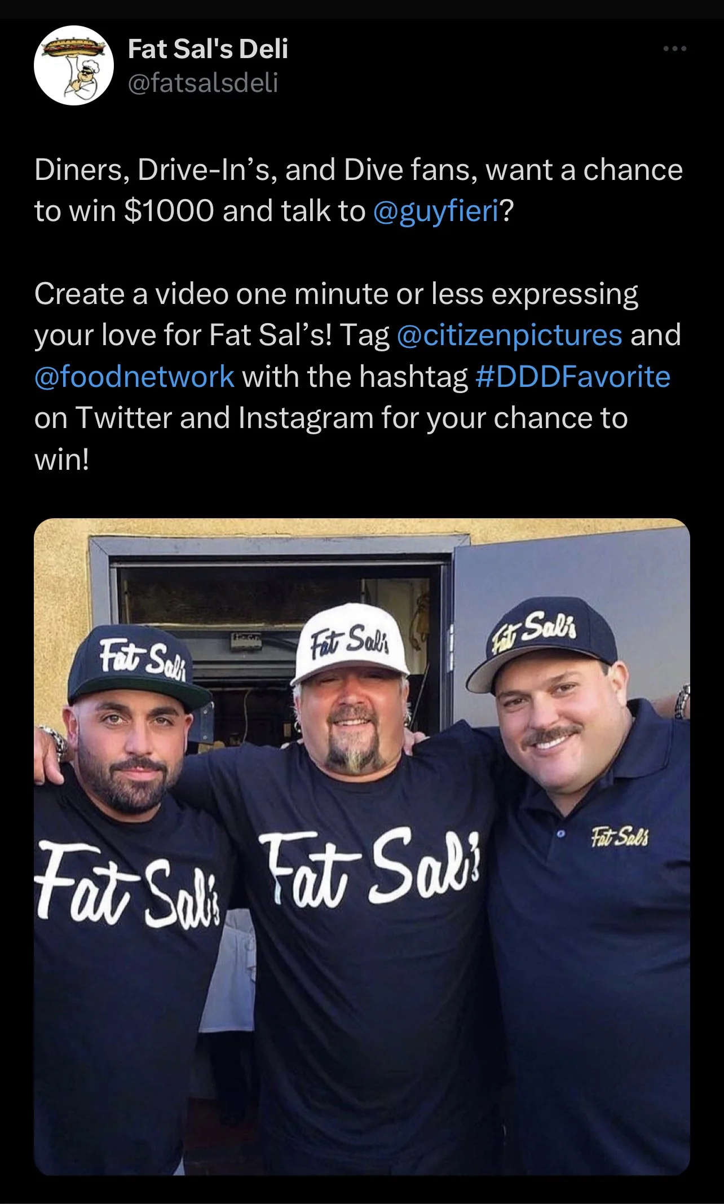Click the "$1000" text in the tweet
This screenshot has height=1204, width=724.
[169, 211]
